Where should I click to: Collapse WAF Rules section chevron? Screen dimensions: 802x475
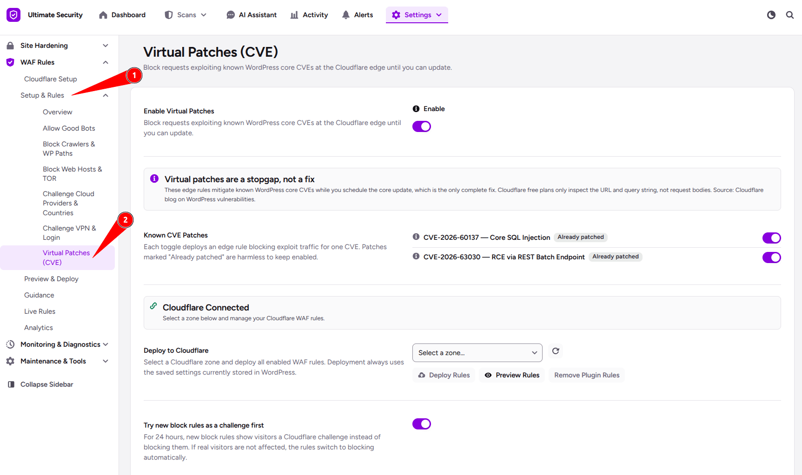pyautogui.click(x=106, y=62)
